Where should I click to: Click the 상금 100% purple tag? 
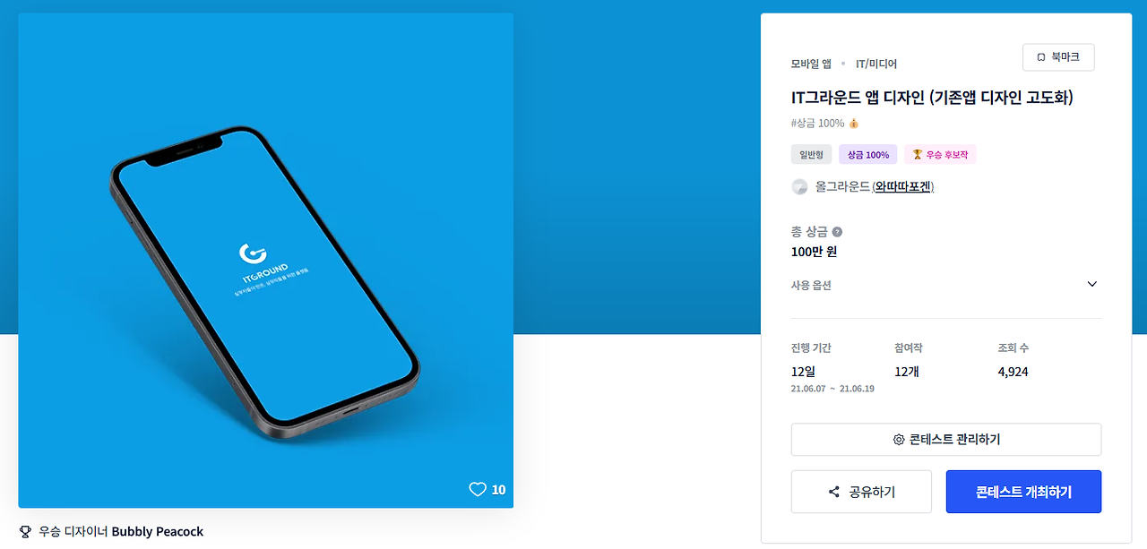(x=867, y=154)
